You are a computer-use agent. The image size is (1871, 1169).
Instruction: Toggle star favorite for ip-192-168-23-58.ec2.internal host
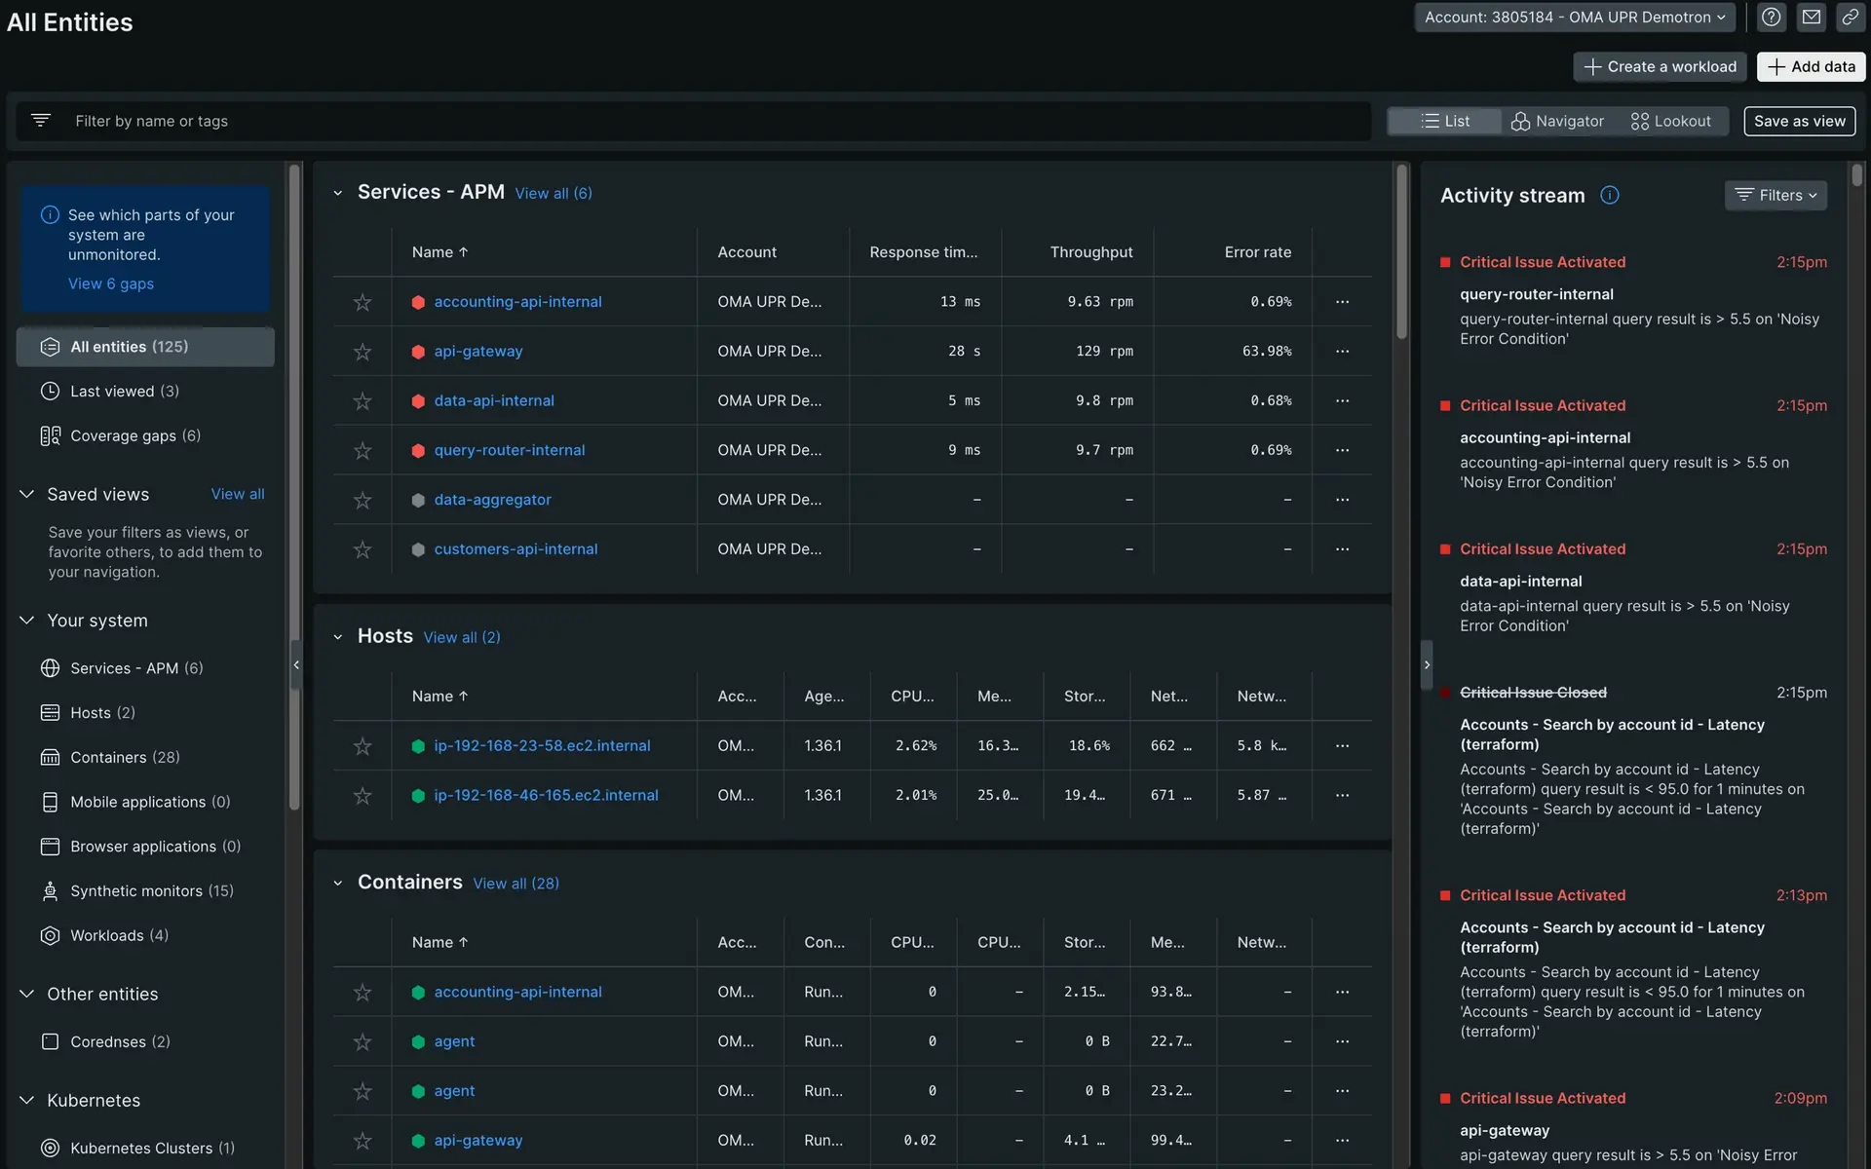coord(363,745)
